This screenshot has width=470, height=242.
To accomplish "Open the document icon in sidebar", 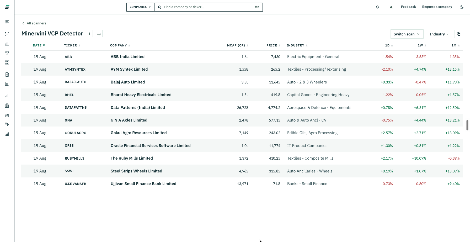I will [x=7, y=75].
